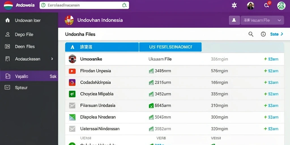Viewport: 290px width, 145px height.
Task: Click the Flirodan Unpesia file name
Action: click(96, 71)
